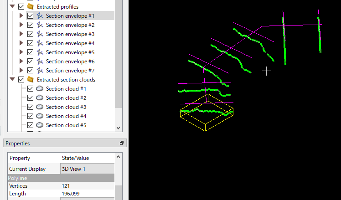
Task: Click the Section cloud #1 cloud icon
Action: [x=40, y=89]
